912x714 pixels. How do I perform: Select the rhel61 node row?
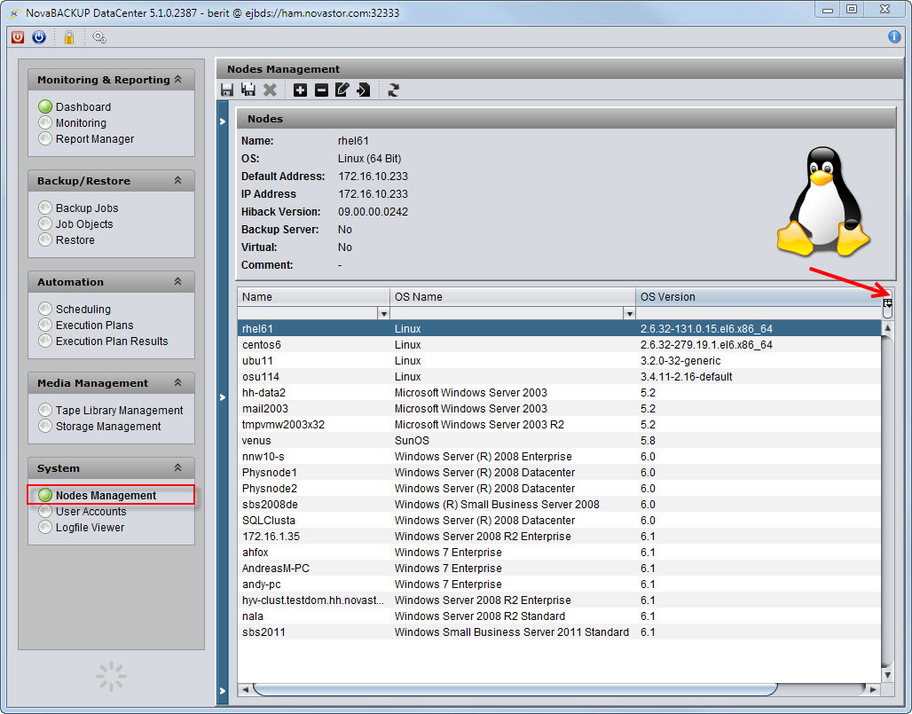[x=559, y=328]
